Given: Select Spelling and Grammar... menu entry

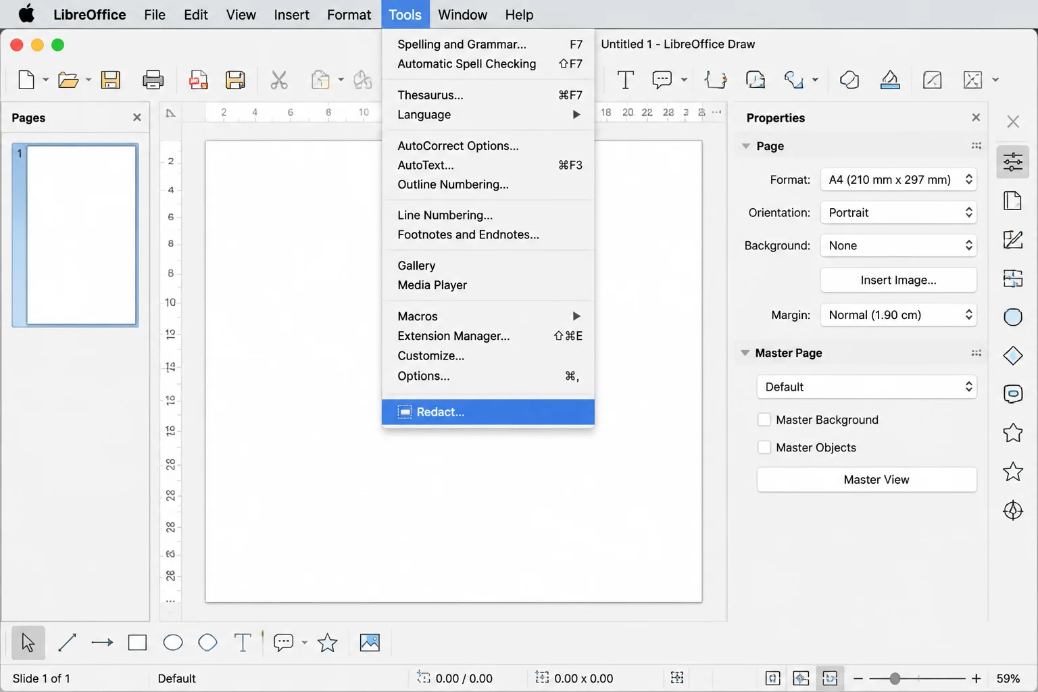Looking at the screenshot, I should [x=488, y=44].
